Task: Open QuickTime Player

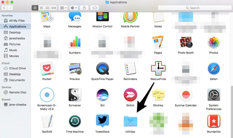Action: pos(103,69)
